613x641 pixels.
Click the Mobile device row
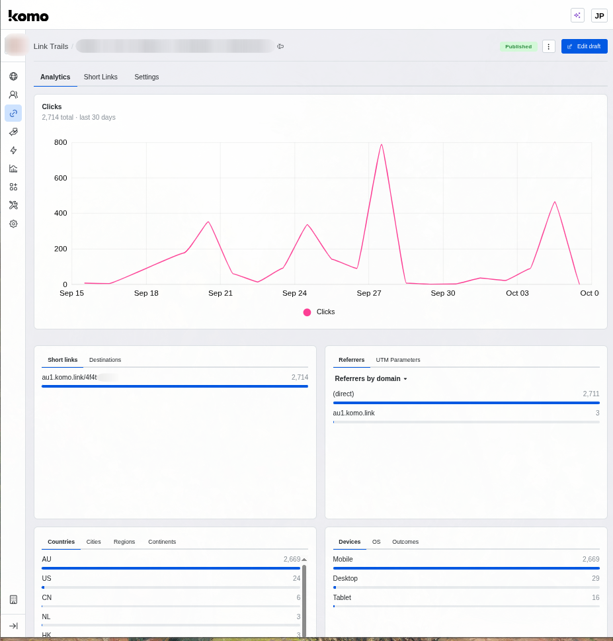[x=466, y=562]
